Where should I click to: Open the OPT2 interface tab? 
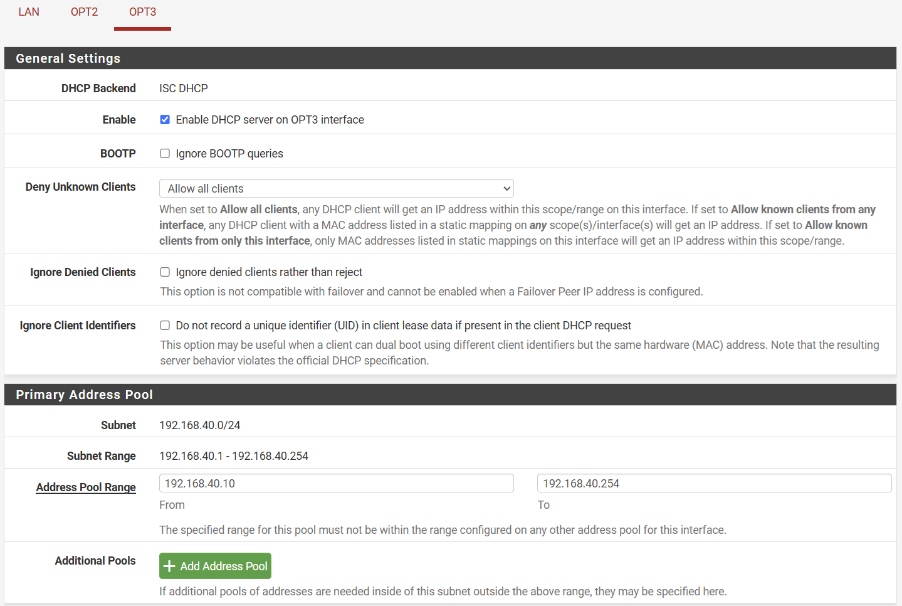[x=84, y=12]
